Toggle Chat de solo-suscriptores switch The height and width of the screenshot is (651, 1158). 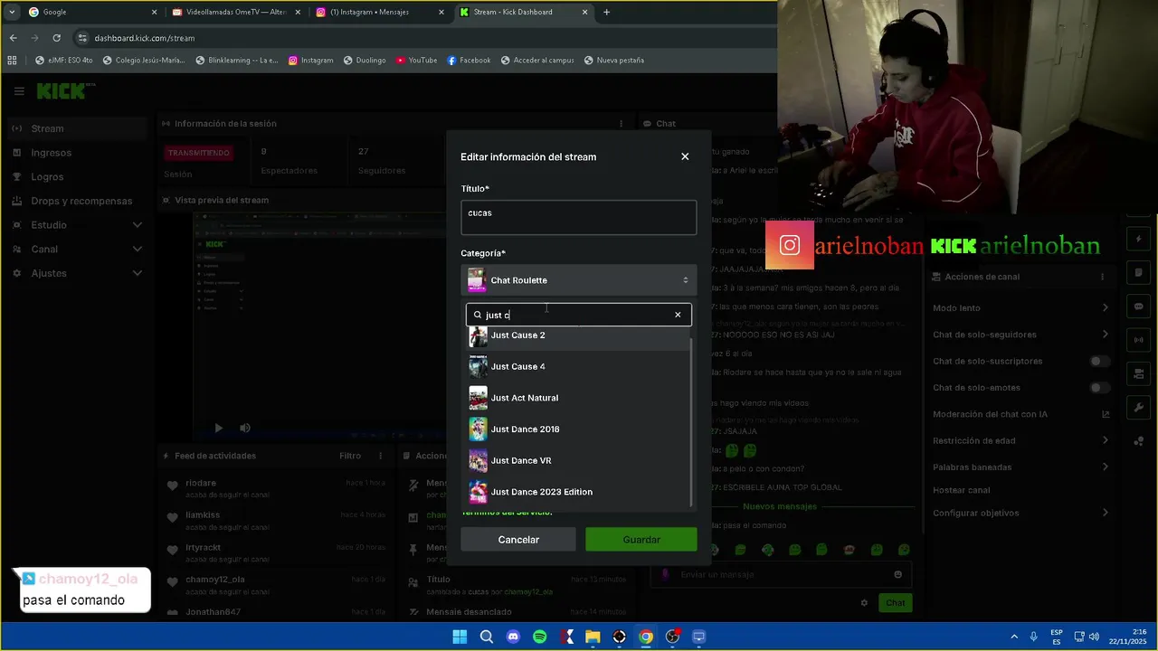click(x=1099, y=362)
